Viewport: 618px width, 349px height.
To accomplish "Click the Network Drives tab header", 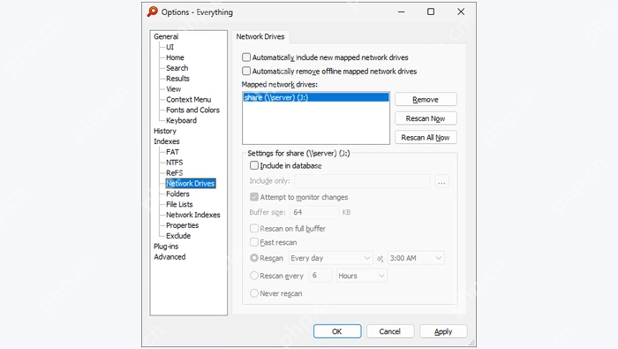I will tap(260, 37).
